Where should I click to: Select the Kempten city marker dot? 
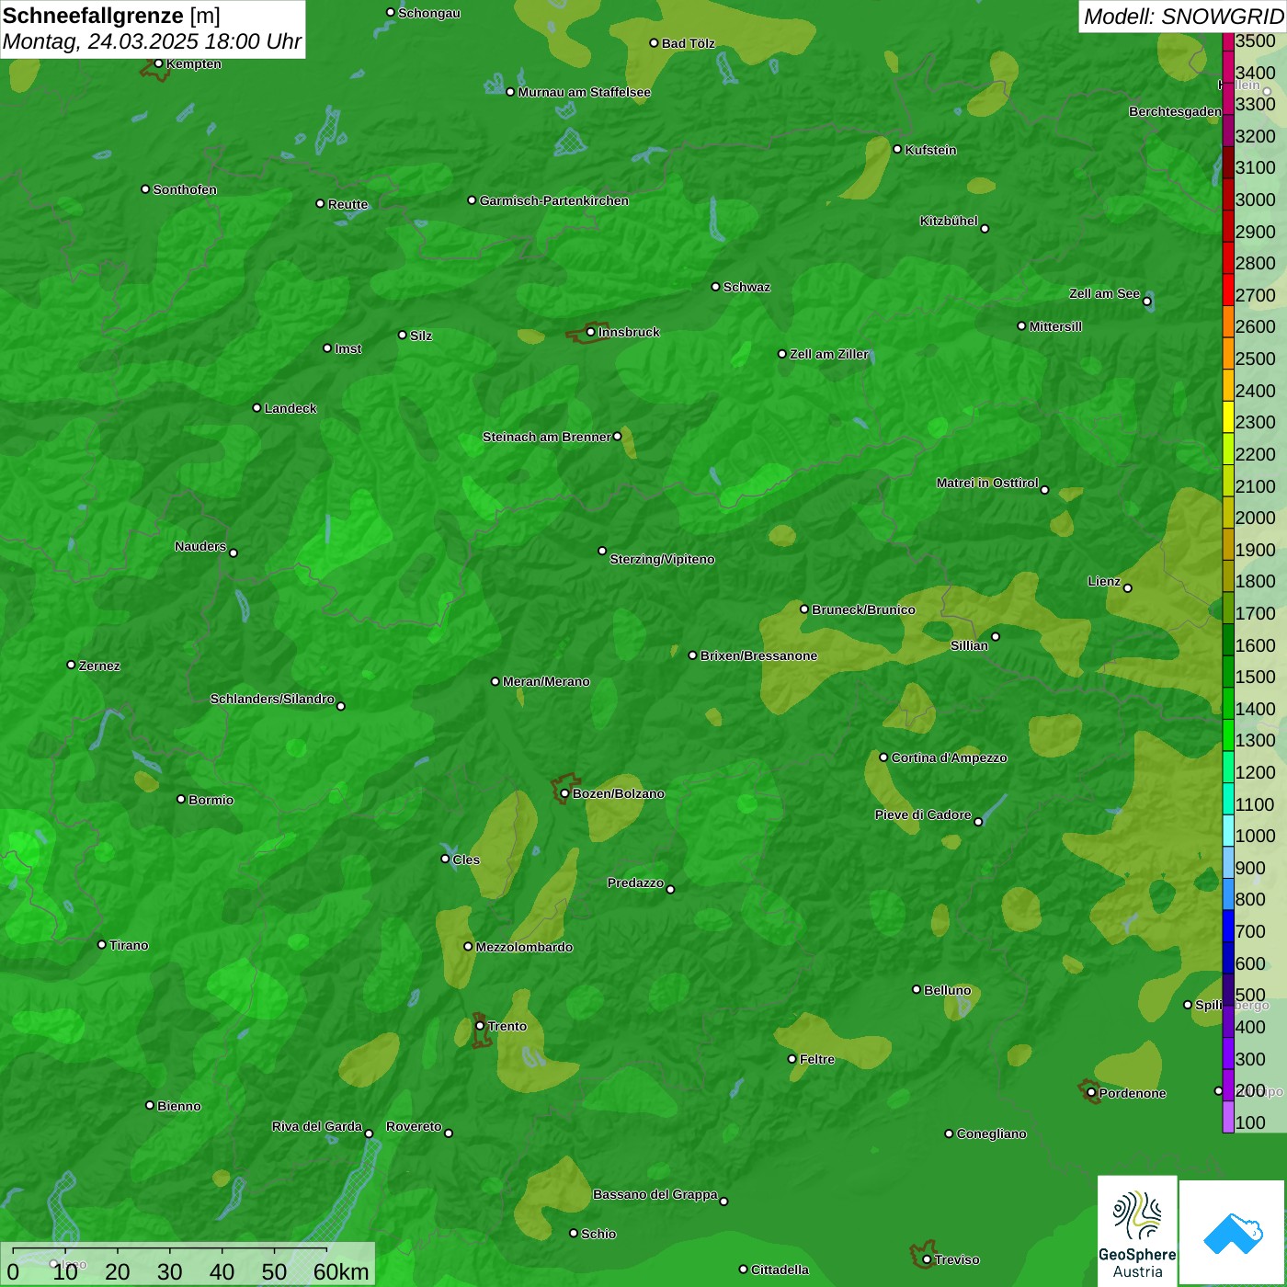pyautogui.click(x=158, y=63)
